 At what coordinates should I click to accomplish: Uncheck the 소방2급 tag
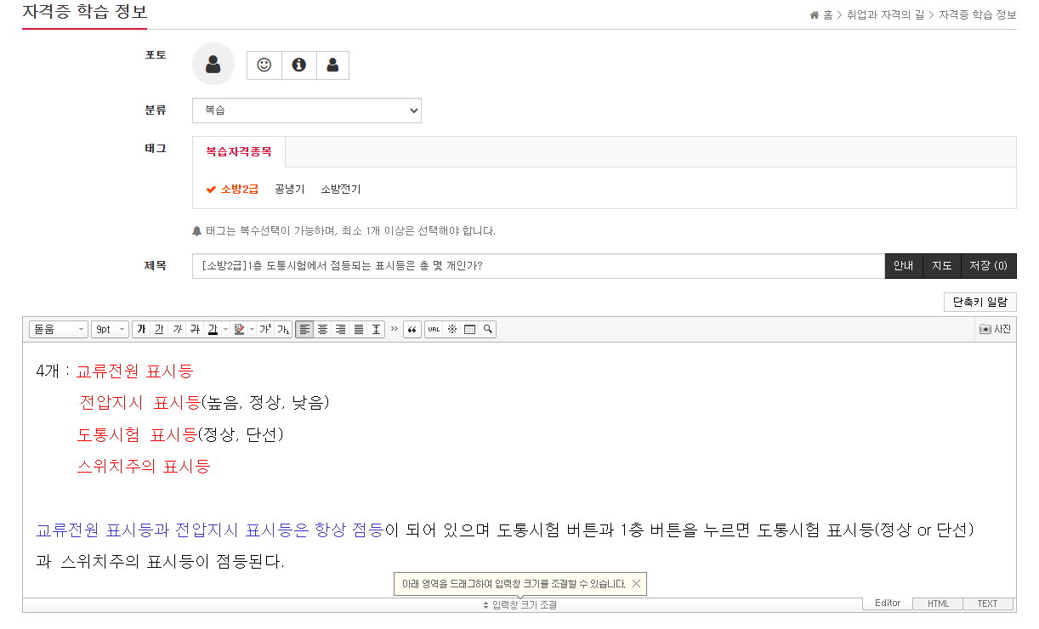coord(233,189)
